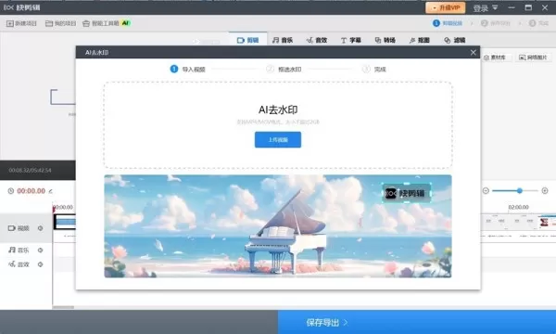
Task: Click the video clip on the timeline
Action: tap(65, 222)
